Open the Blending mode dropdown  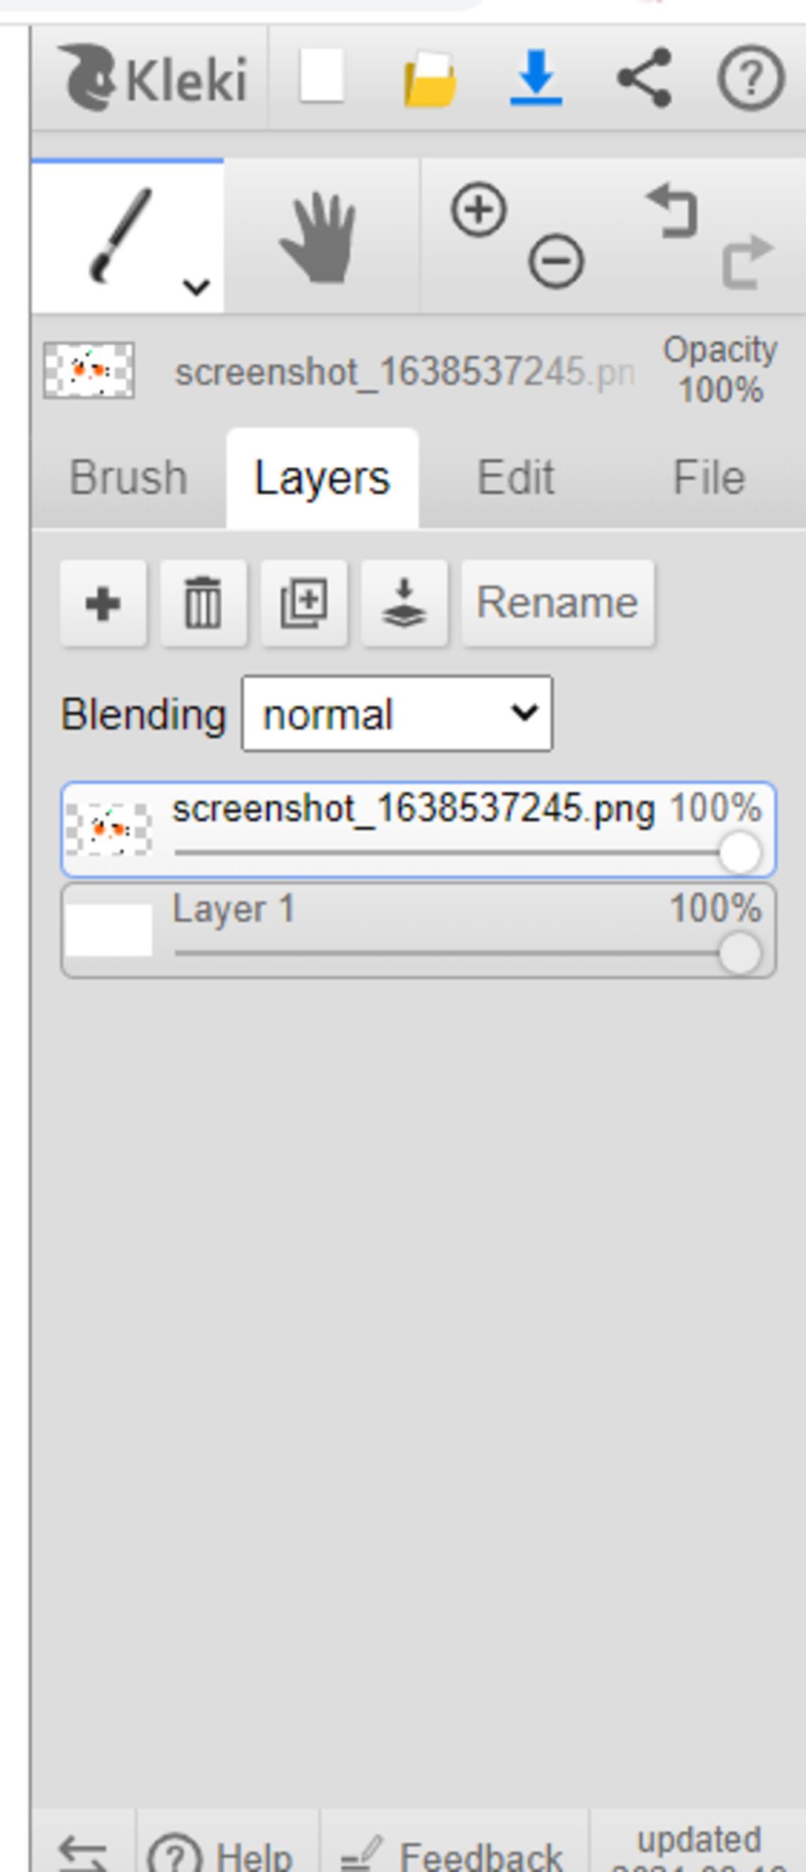tap(397, 714)
